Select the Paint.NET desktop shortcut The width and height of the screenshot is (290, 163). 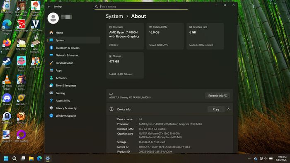click(7, 136)
